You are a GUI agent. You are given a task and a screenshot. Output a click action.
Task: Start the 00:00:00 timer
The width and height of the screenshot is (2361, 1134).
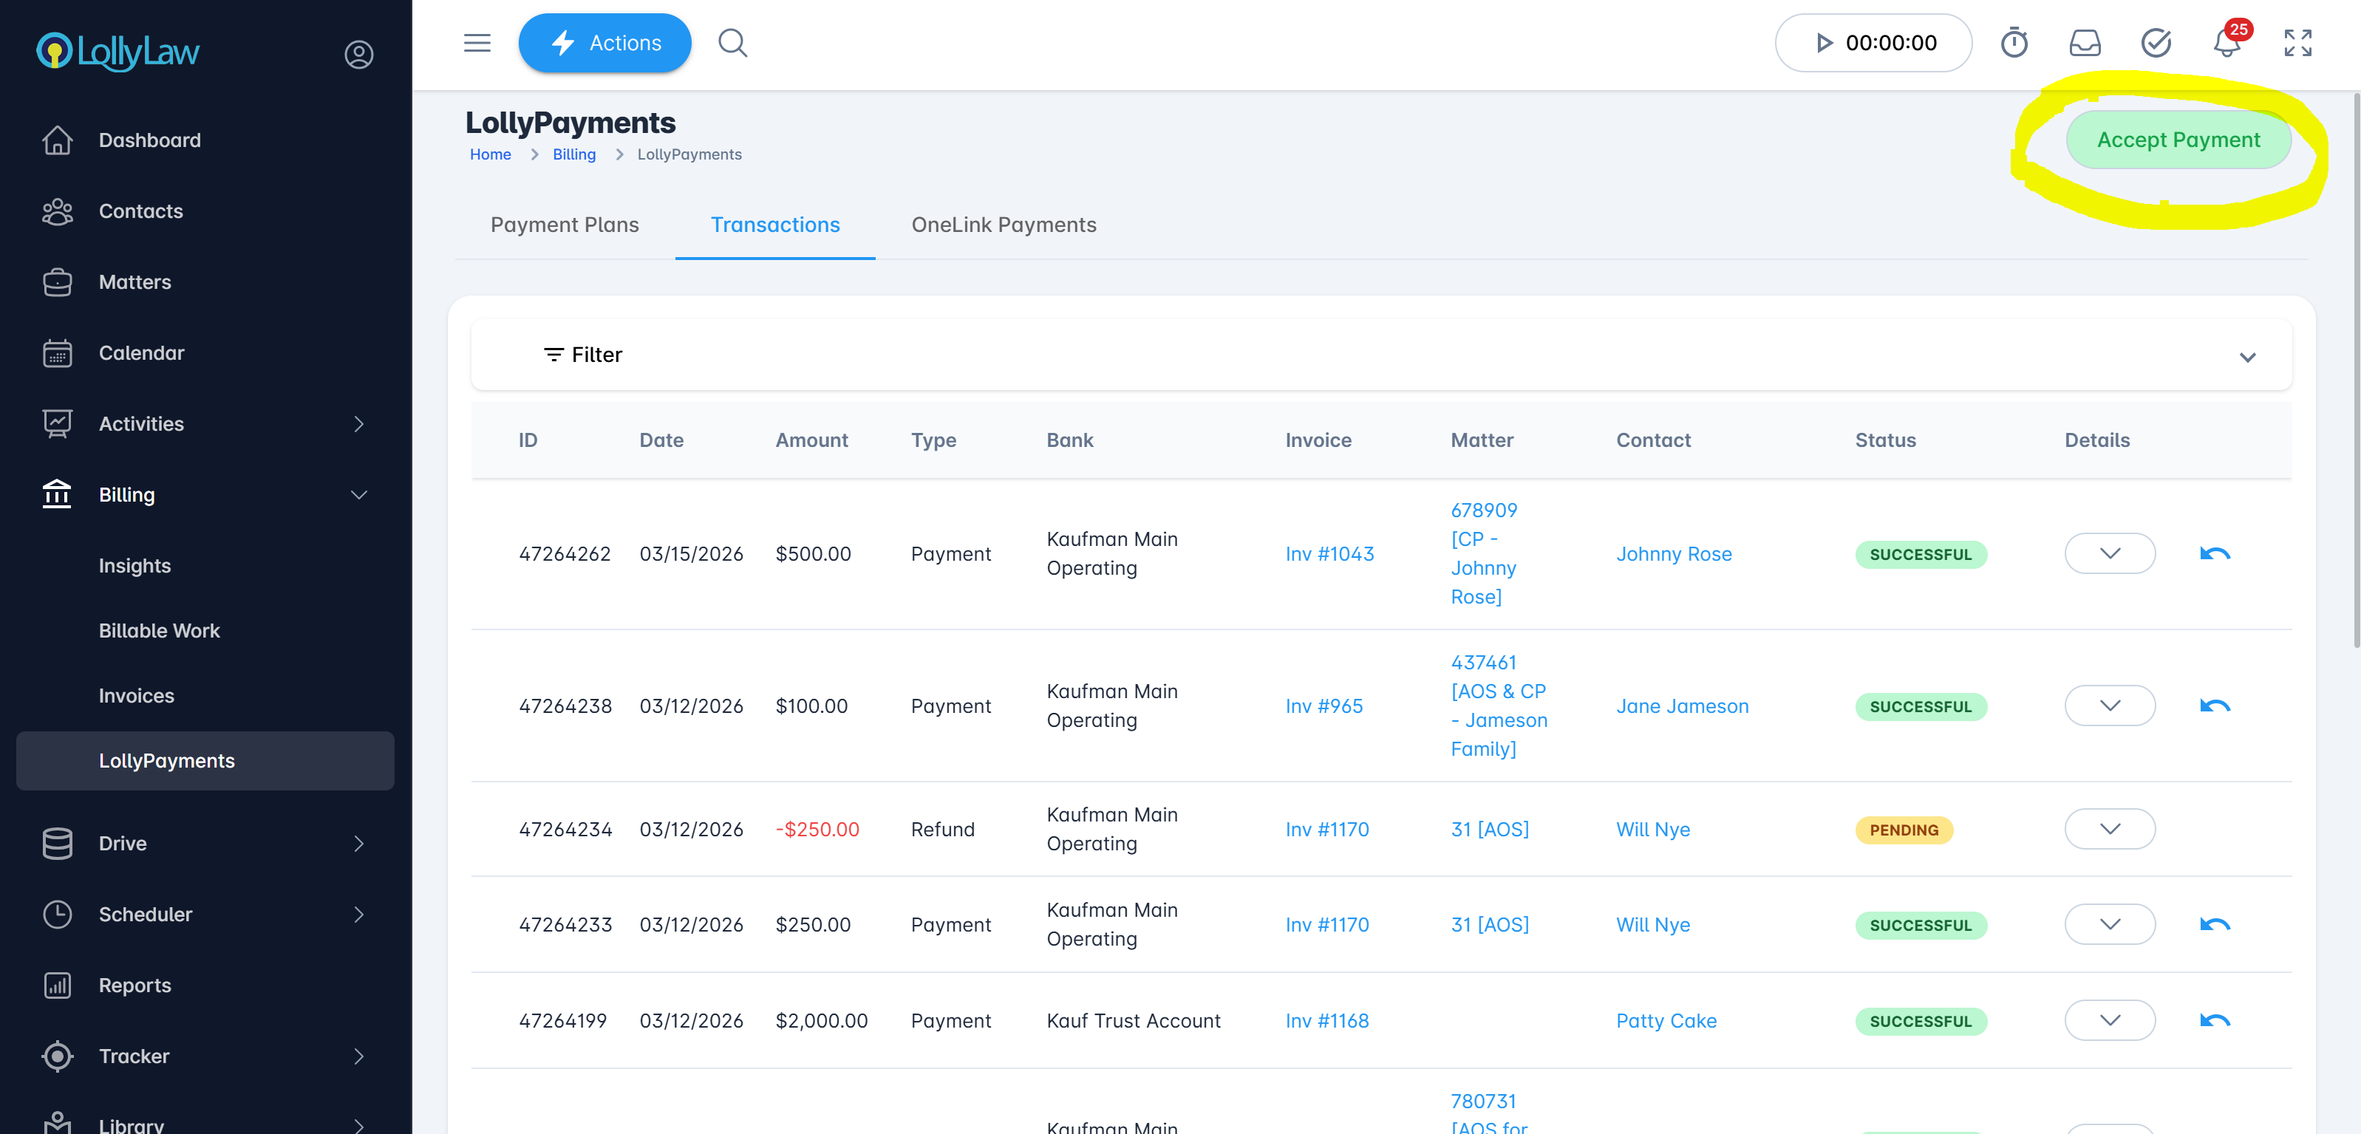pyautogui.click(x=1824, y=43)
